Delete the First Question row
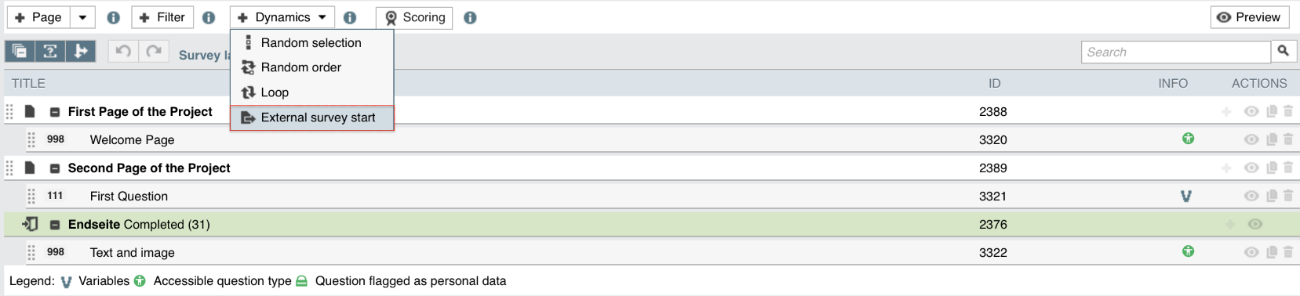 pos(1288,196)
